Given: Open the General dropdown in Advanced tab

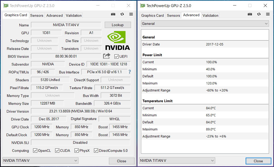Looking at the screenshot, I should tap(205, 24).
